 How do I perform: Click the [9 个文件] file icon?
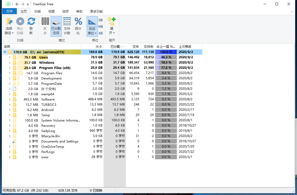(14, 89)
